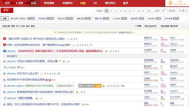This screenshot has height=107, width=189.
Task: Go to page 5 in pagination
Action: 125,11
